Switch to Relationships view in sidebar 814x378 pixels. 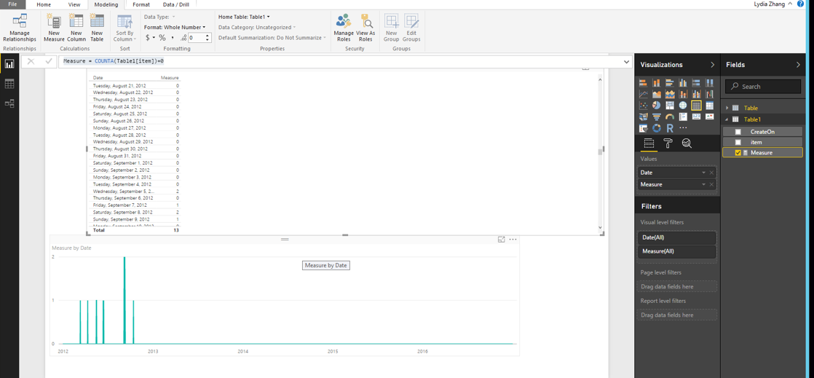(9, 103)
